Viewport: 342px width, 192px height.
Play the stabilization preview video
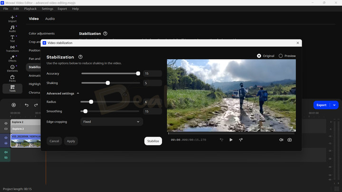[x=231, y=140]
